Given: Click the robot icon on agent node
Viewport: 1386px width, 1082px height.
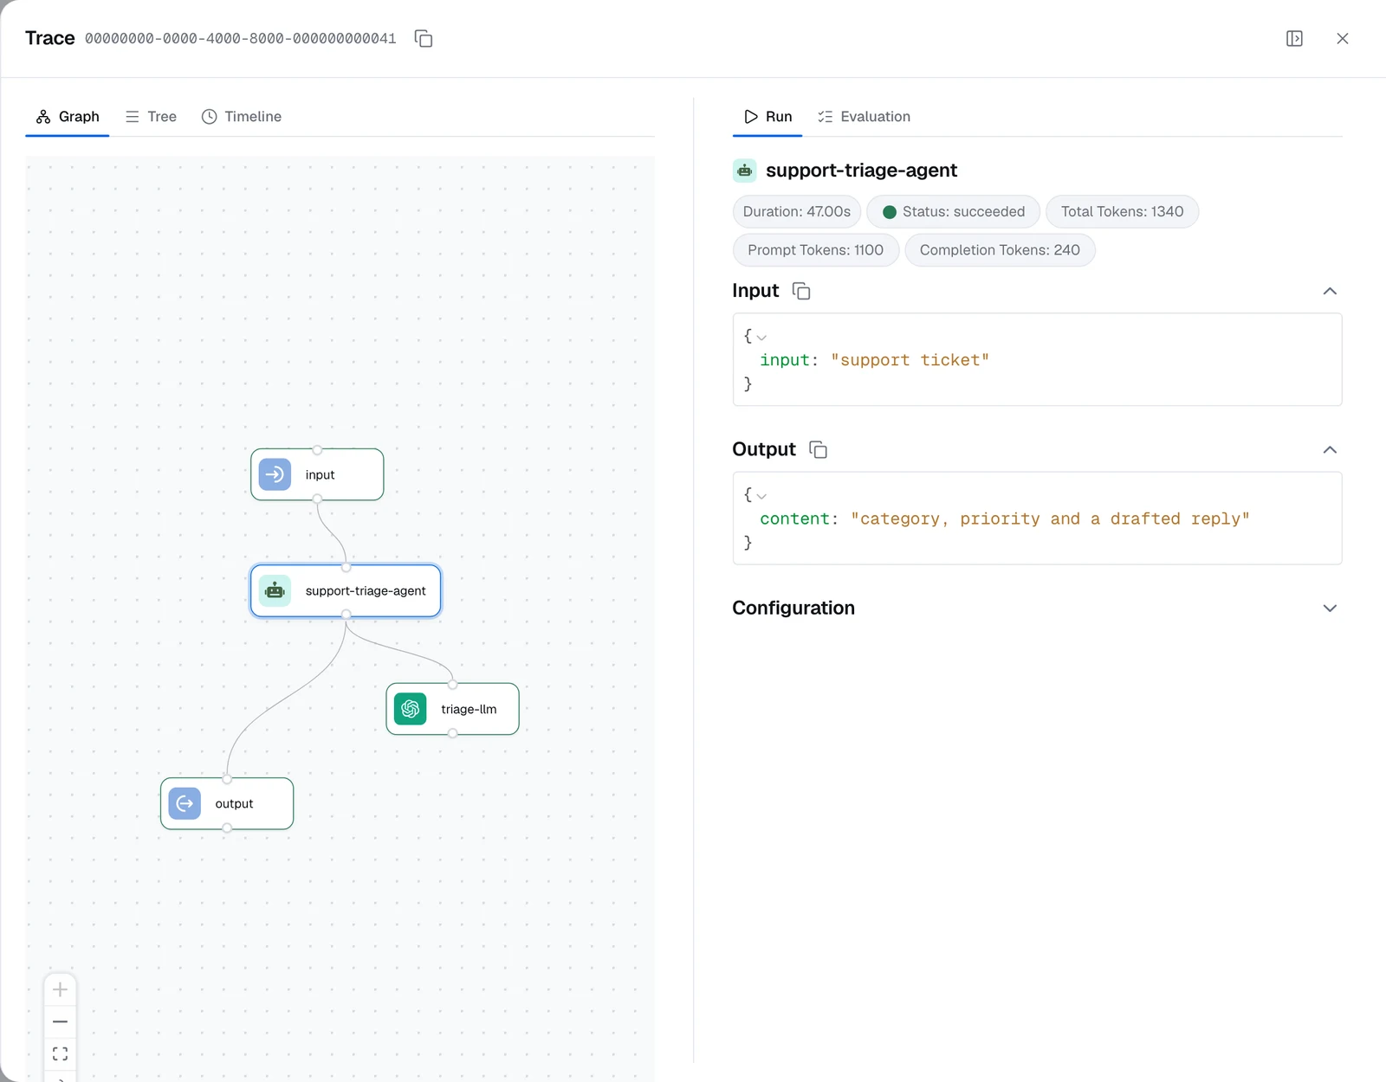Looking at the screenshot, I should click(x=275, y=590).
